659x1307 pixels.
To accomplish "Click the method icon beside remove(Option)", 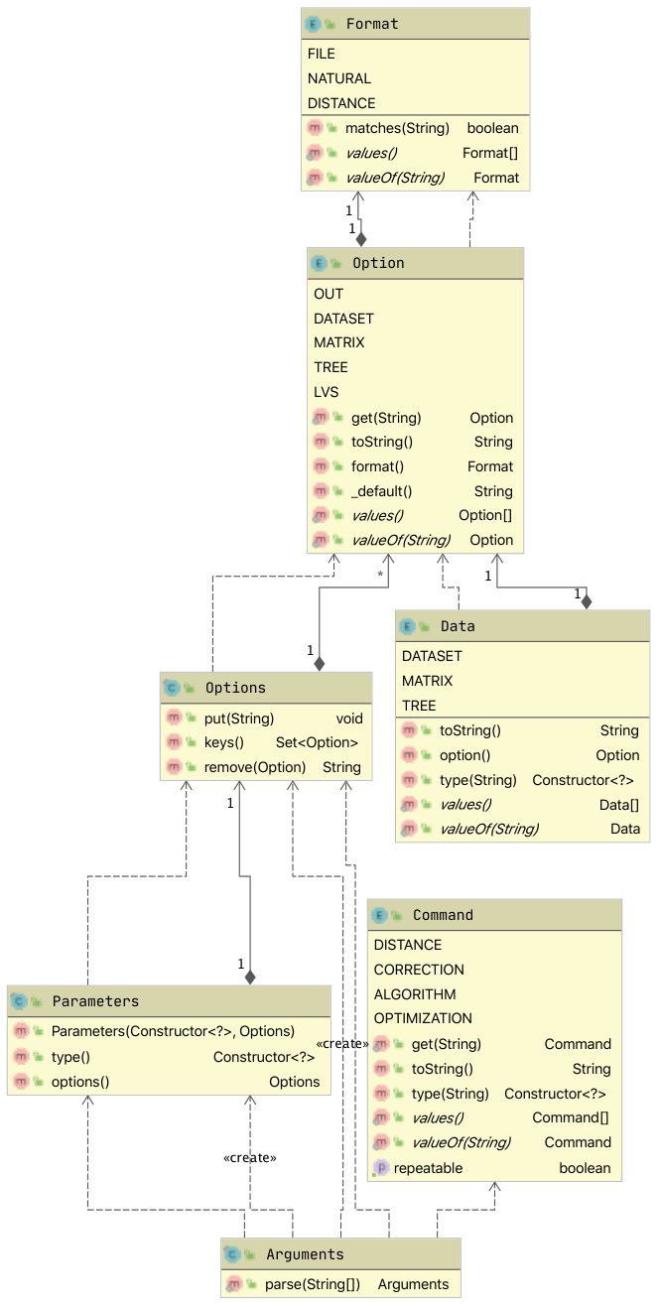I will point(173,767).
